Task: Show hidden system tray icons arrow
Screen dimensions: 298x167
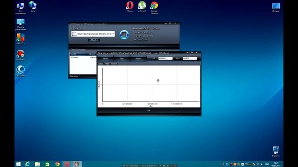Action: [x=223, y=164]
